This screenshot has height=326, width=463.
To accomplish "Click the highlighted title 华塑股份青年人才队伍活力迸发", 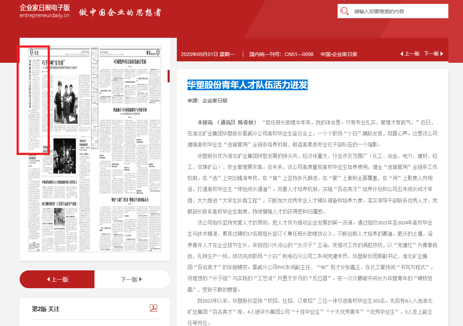I will 247,85.
